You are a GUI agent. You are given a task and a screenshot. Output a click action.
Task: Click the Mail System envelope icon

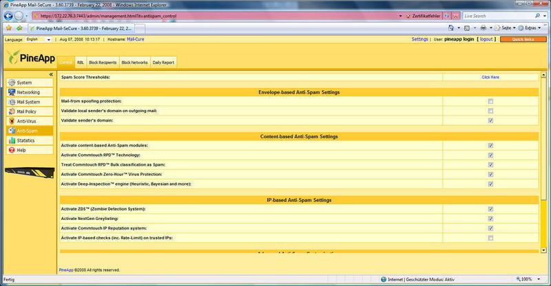[12, 102]
